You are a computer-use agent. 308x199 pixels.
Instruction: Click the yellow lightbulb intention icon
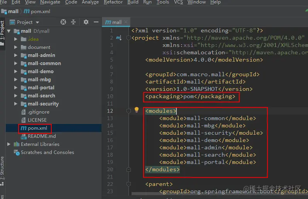[137, 110]
